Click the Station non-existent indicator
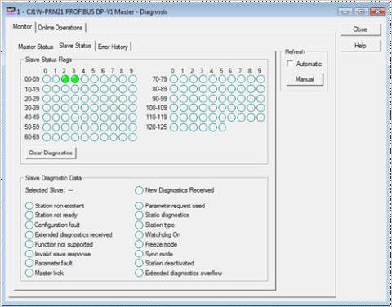Screen dimensions: 392x307 pos(29,206)
